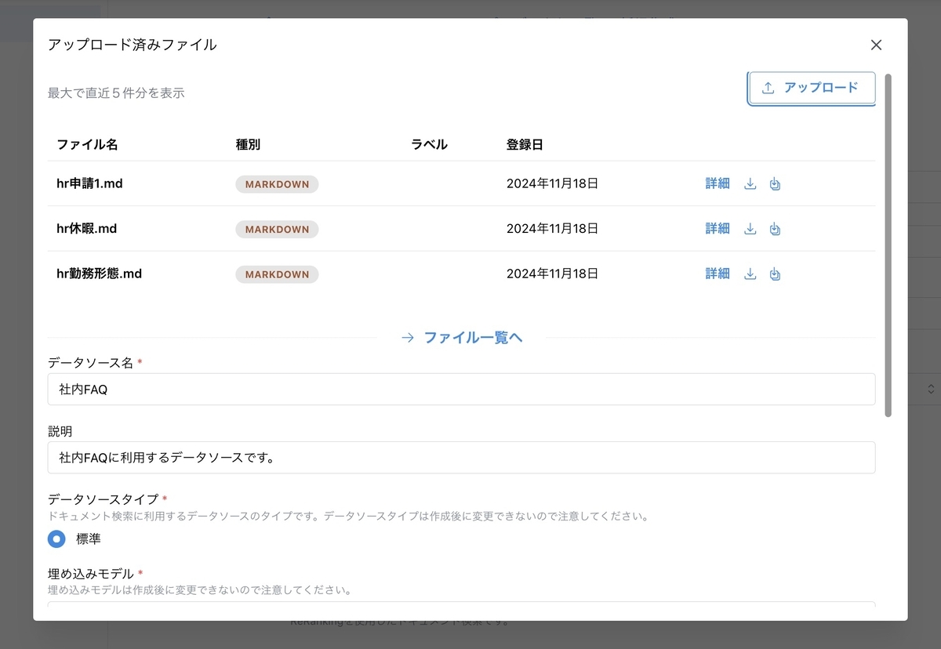Click stacked-download icon in hr勤務形態.md row
The image size is (941, 649).
[775, 274]
